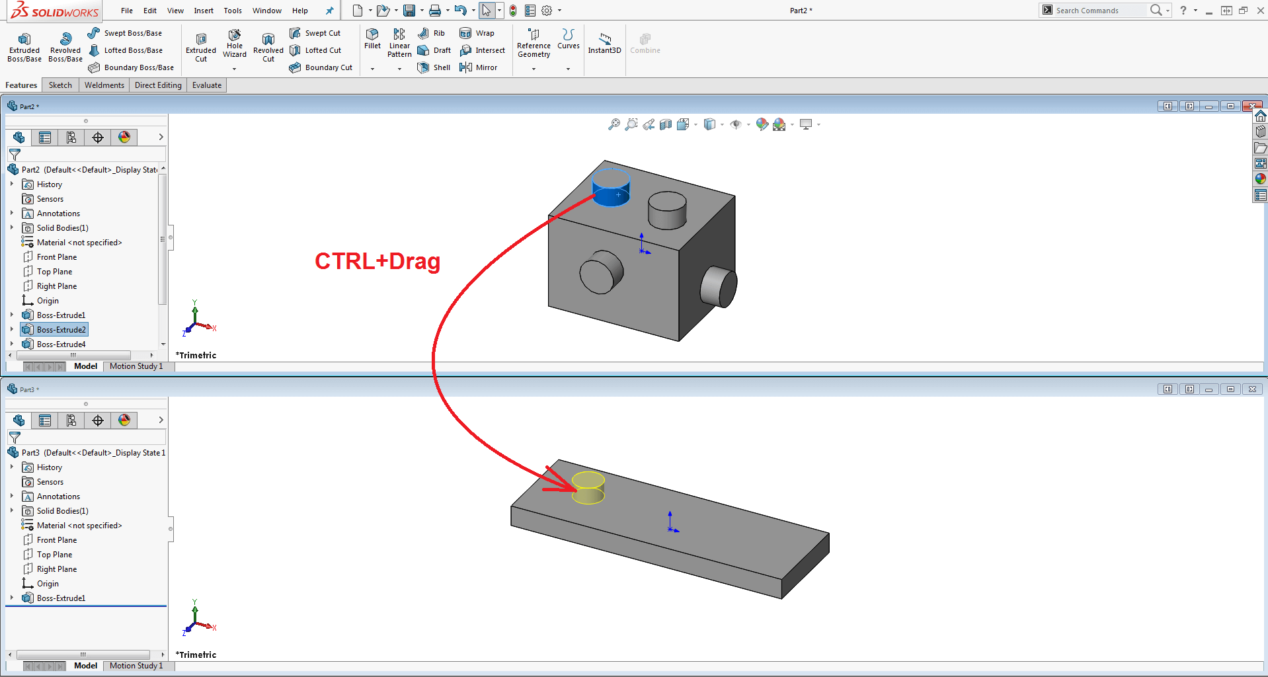The width and height of the screenshot is (1268, 677).
Task: Open the Reference Geometry dropdown arrow
Action: (x=534, y=68)
